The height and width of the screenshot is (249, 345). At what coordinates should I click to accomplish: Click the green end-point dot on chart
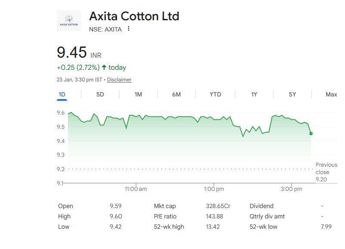pyautogui.click(x=311, y=134)
